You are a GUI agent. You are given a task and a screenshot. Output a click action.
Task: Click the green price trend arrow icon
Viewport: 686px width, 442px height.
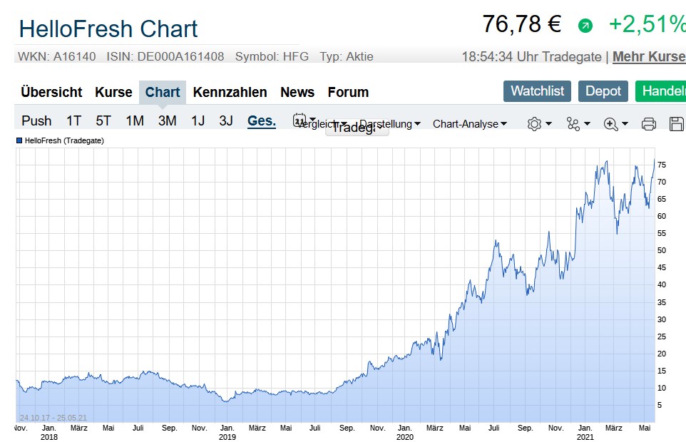pyautogui.click(x=585, y=26)
